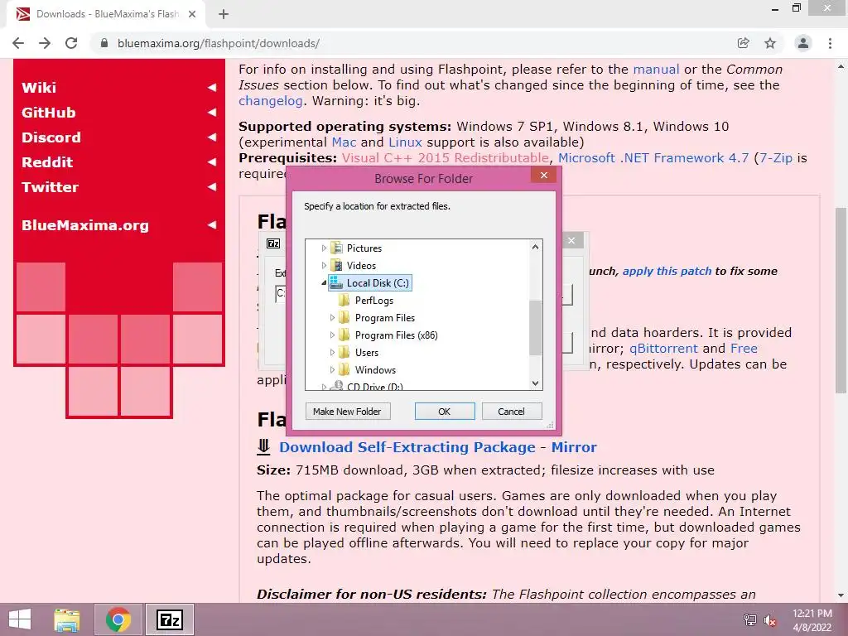This screenshot has width=848, height=636.
Task: Switch to Chrome in the taskbar
Action: tap(118, 619)
